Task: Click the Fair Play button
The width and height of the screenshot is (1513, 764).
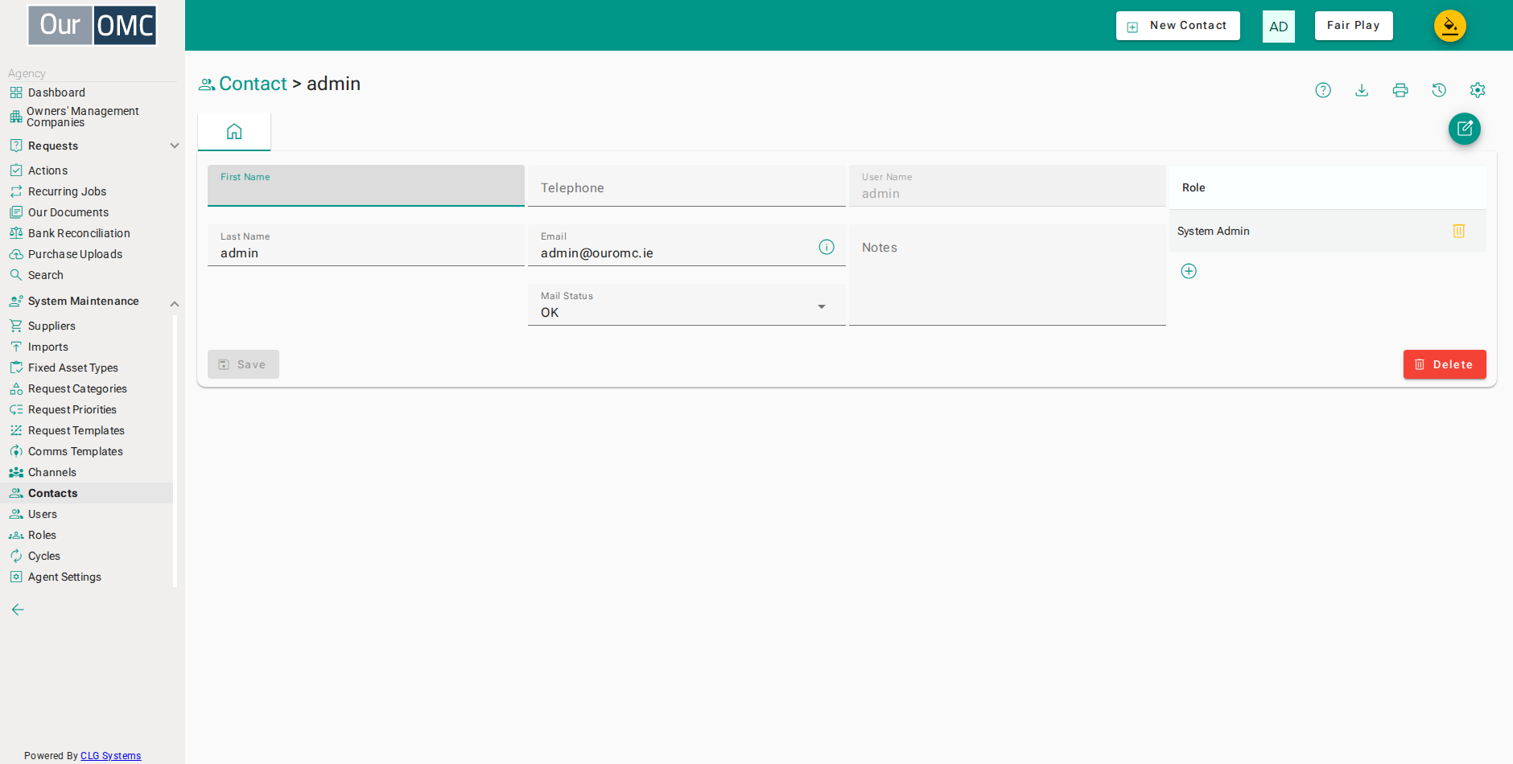Action: [x=1354, y=26]
